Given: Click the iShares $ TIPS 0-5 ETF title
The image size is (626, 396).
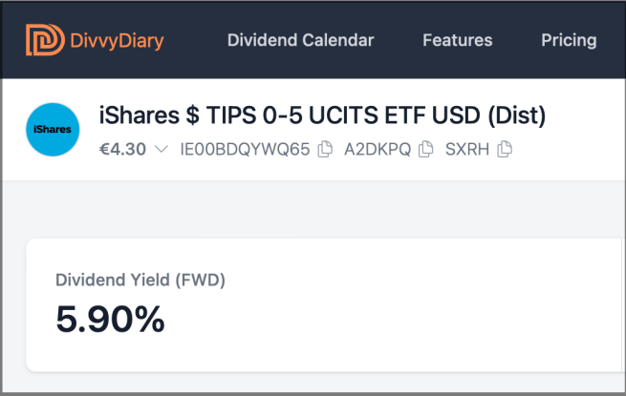Looking at the screenshot, I should coord(322,116).
